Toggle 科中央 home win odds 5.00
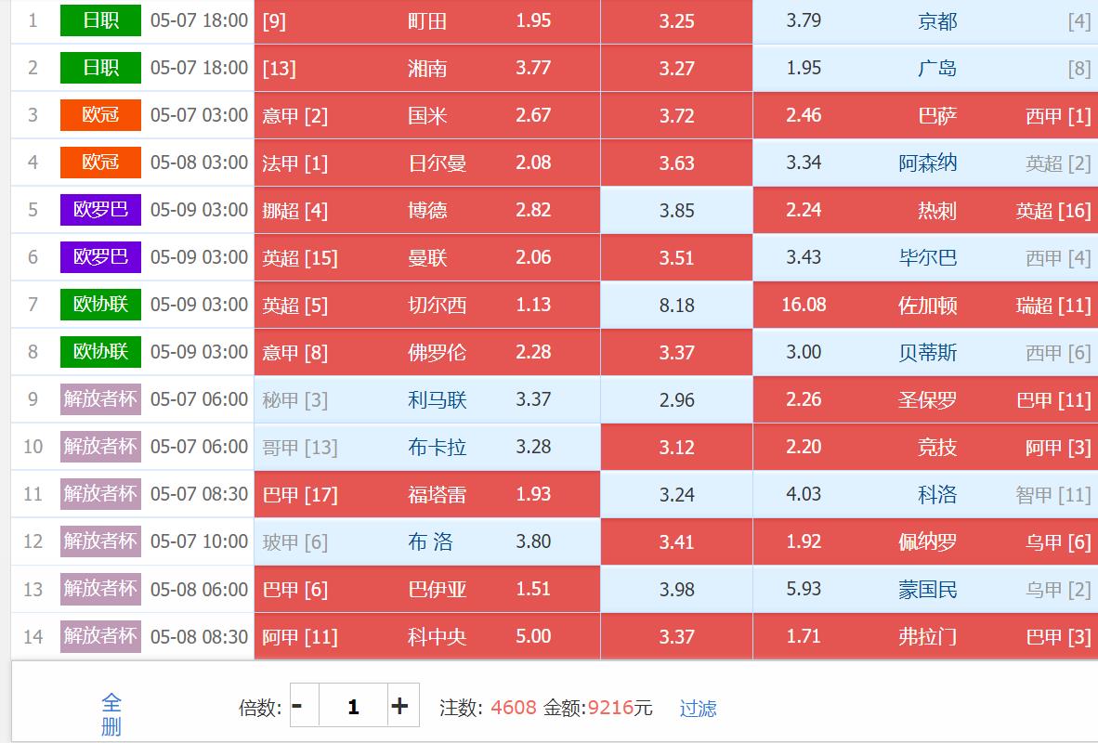Image resolution: width=1098 pixels, height=743 pixels. pyautogui.click(x=427, y=637)
